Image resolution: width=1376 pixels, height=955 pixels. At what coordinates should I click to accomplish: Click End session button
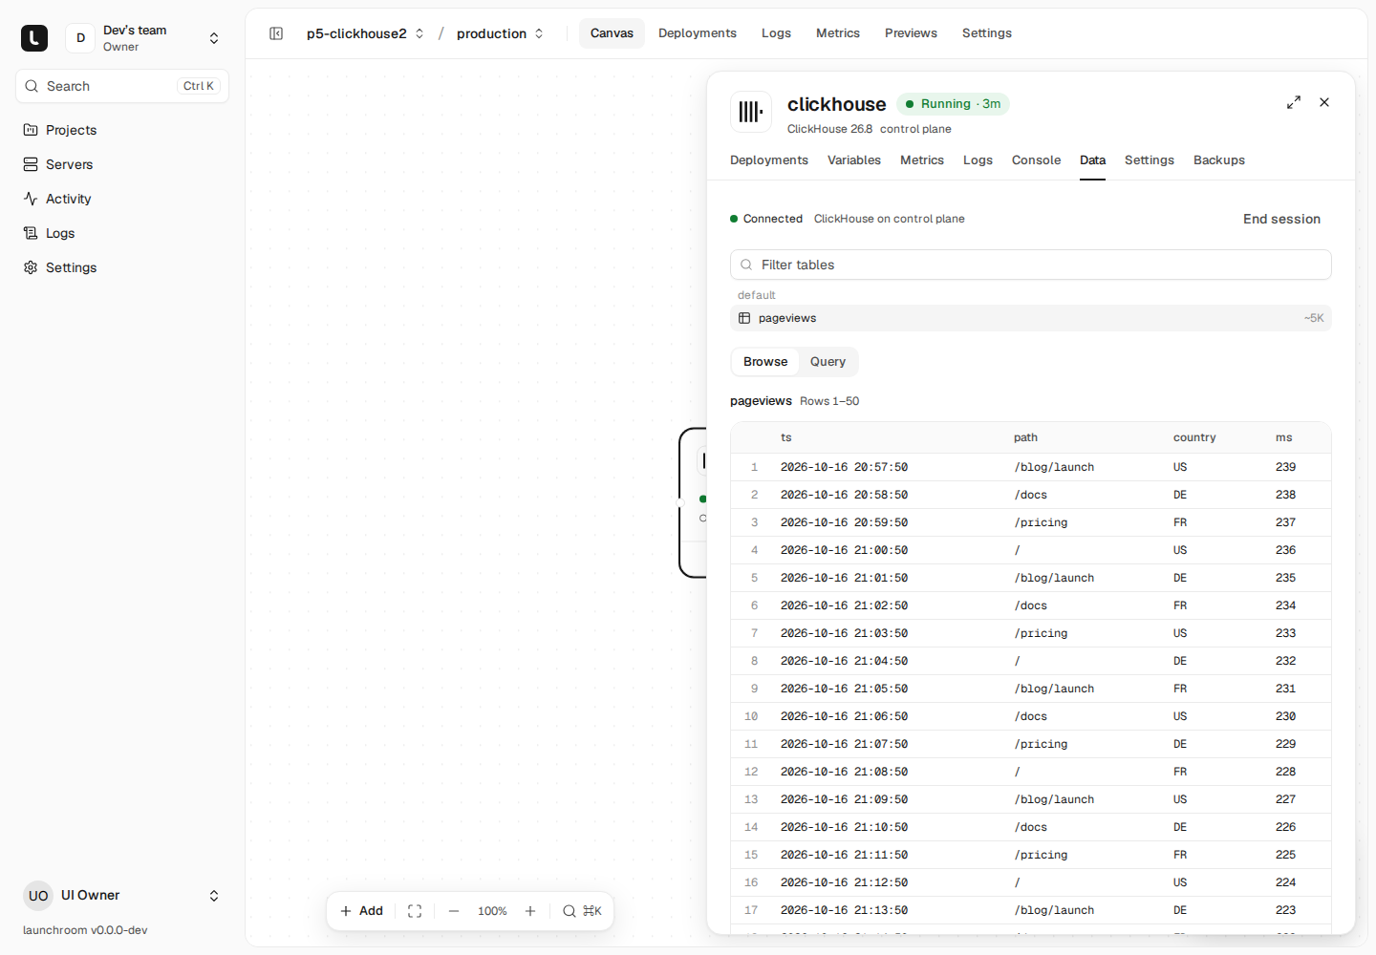1281,219
